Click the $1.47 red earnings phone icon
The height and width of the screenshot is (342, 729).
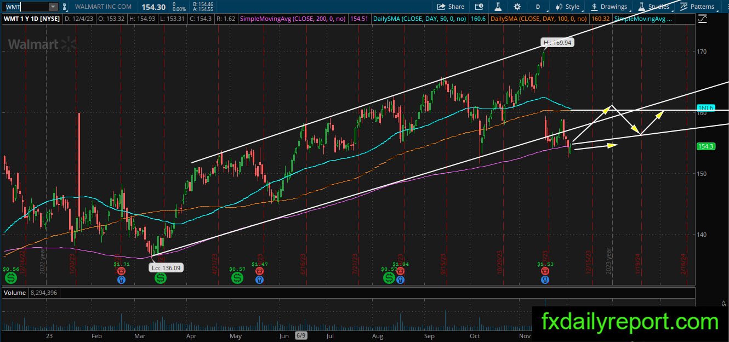tap(259, 271)
